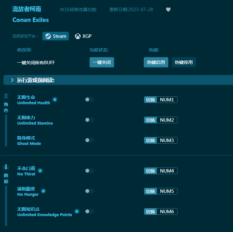Enable Ghost Mode switch
This screenshot has width=233, height=232.
click(x=90, y=140)
